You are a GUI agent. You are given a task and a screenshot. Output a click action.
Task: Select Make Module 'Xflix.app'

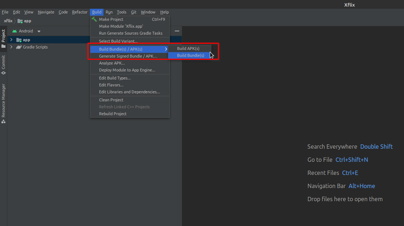tap(130, 26)
